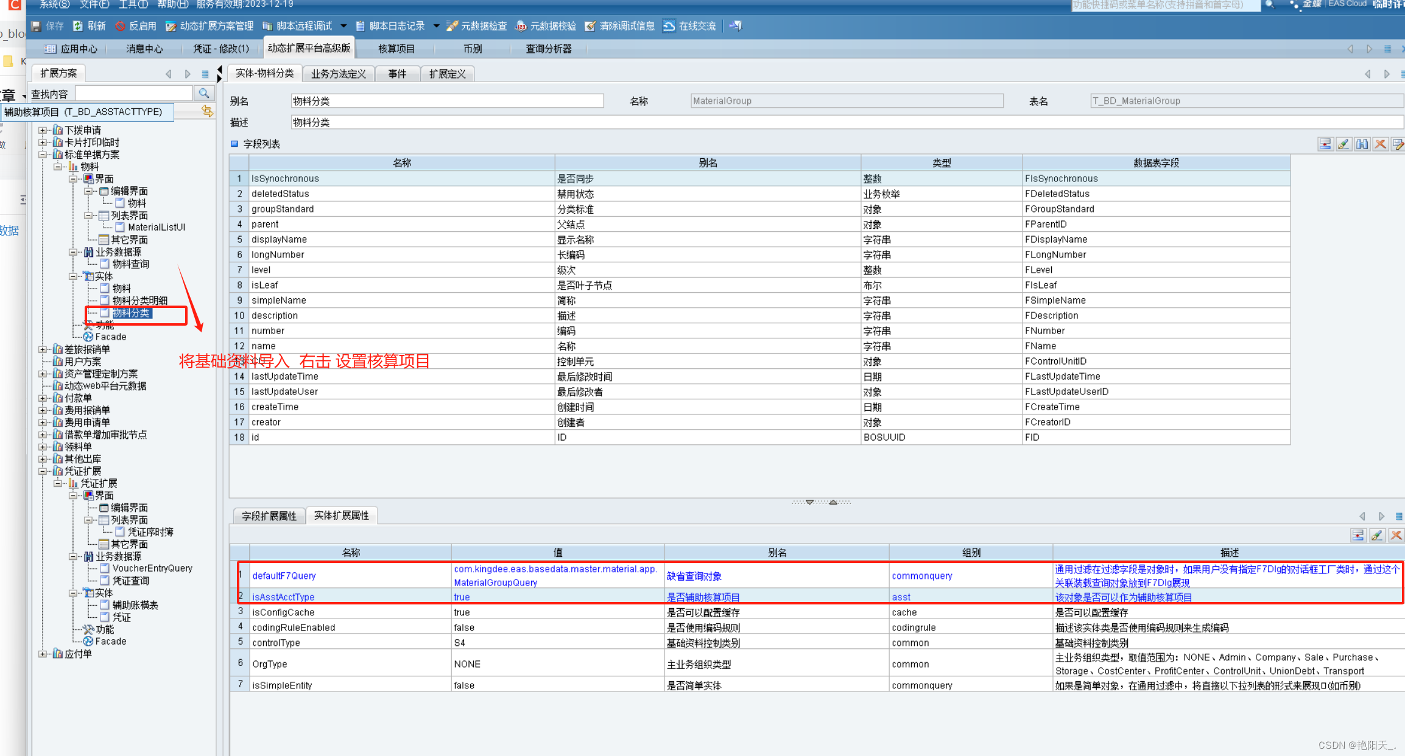Switch to 凭证 - 修改(1) tab

(x=220, y=49)
